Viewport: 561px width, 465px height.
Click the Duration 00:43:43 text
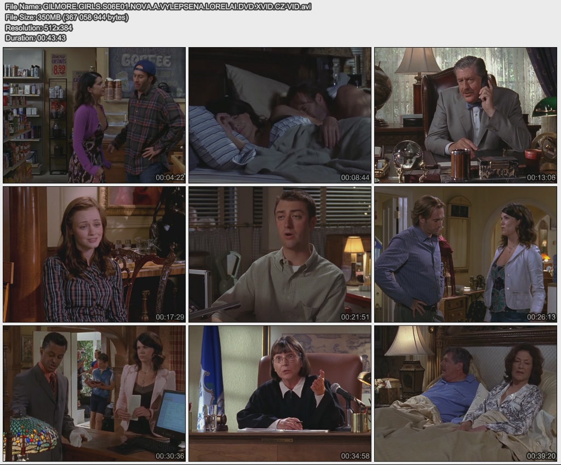(x=36, y=38)
